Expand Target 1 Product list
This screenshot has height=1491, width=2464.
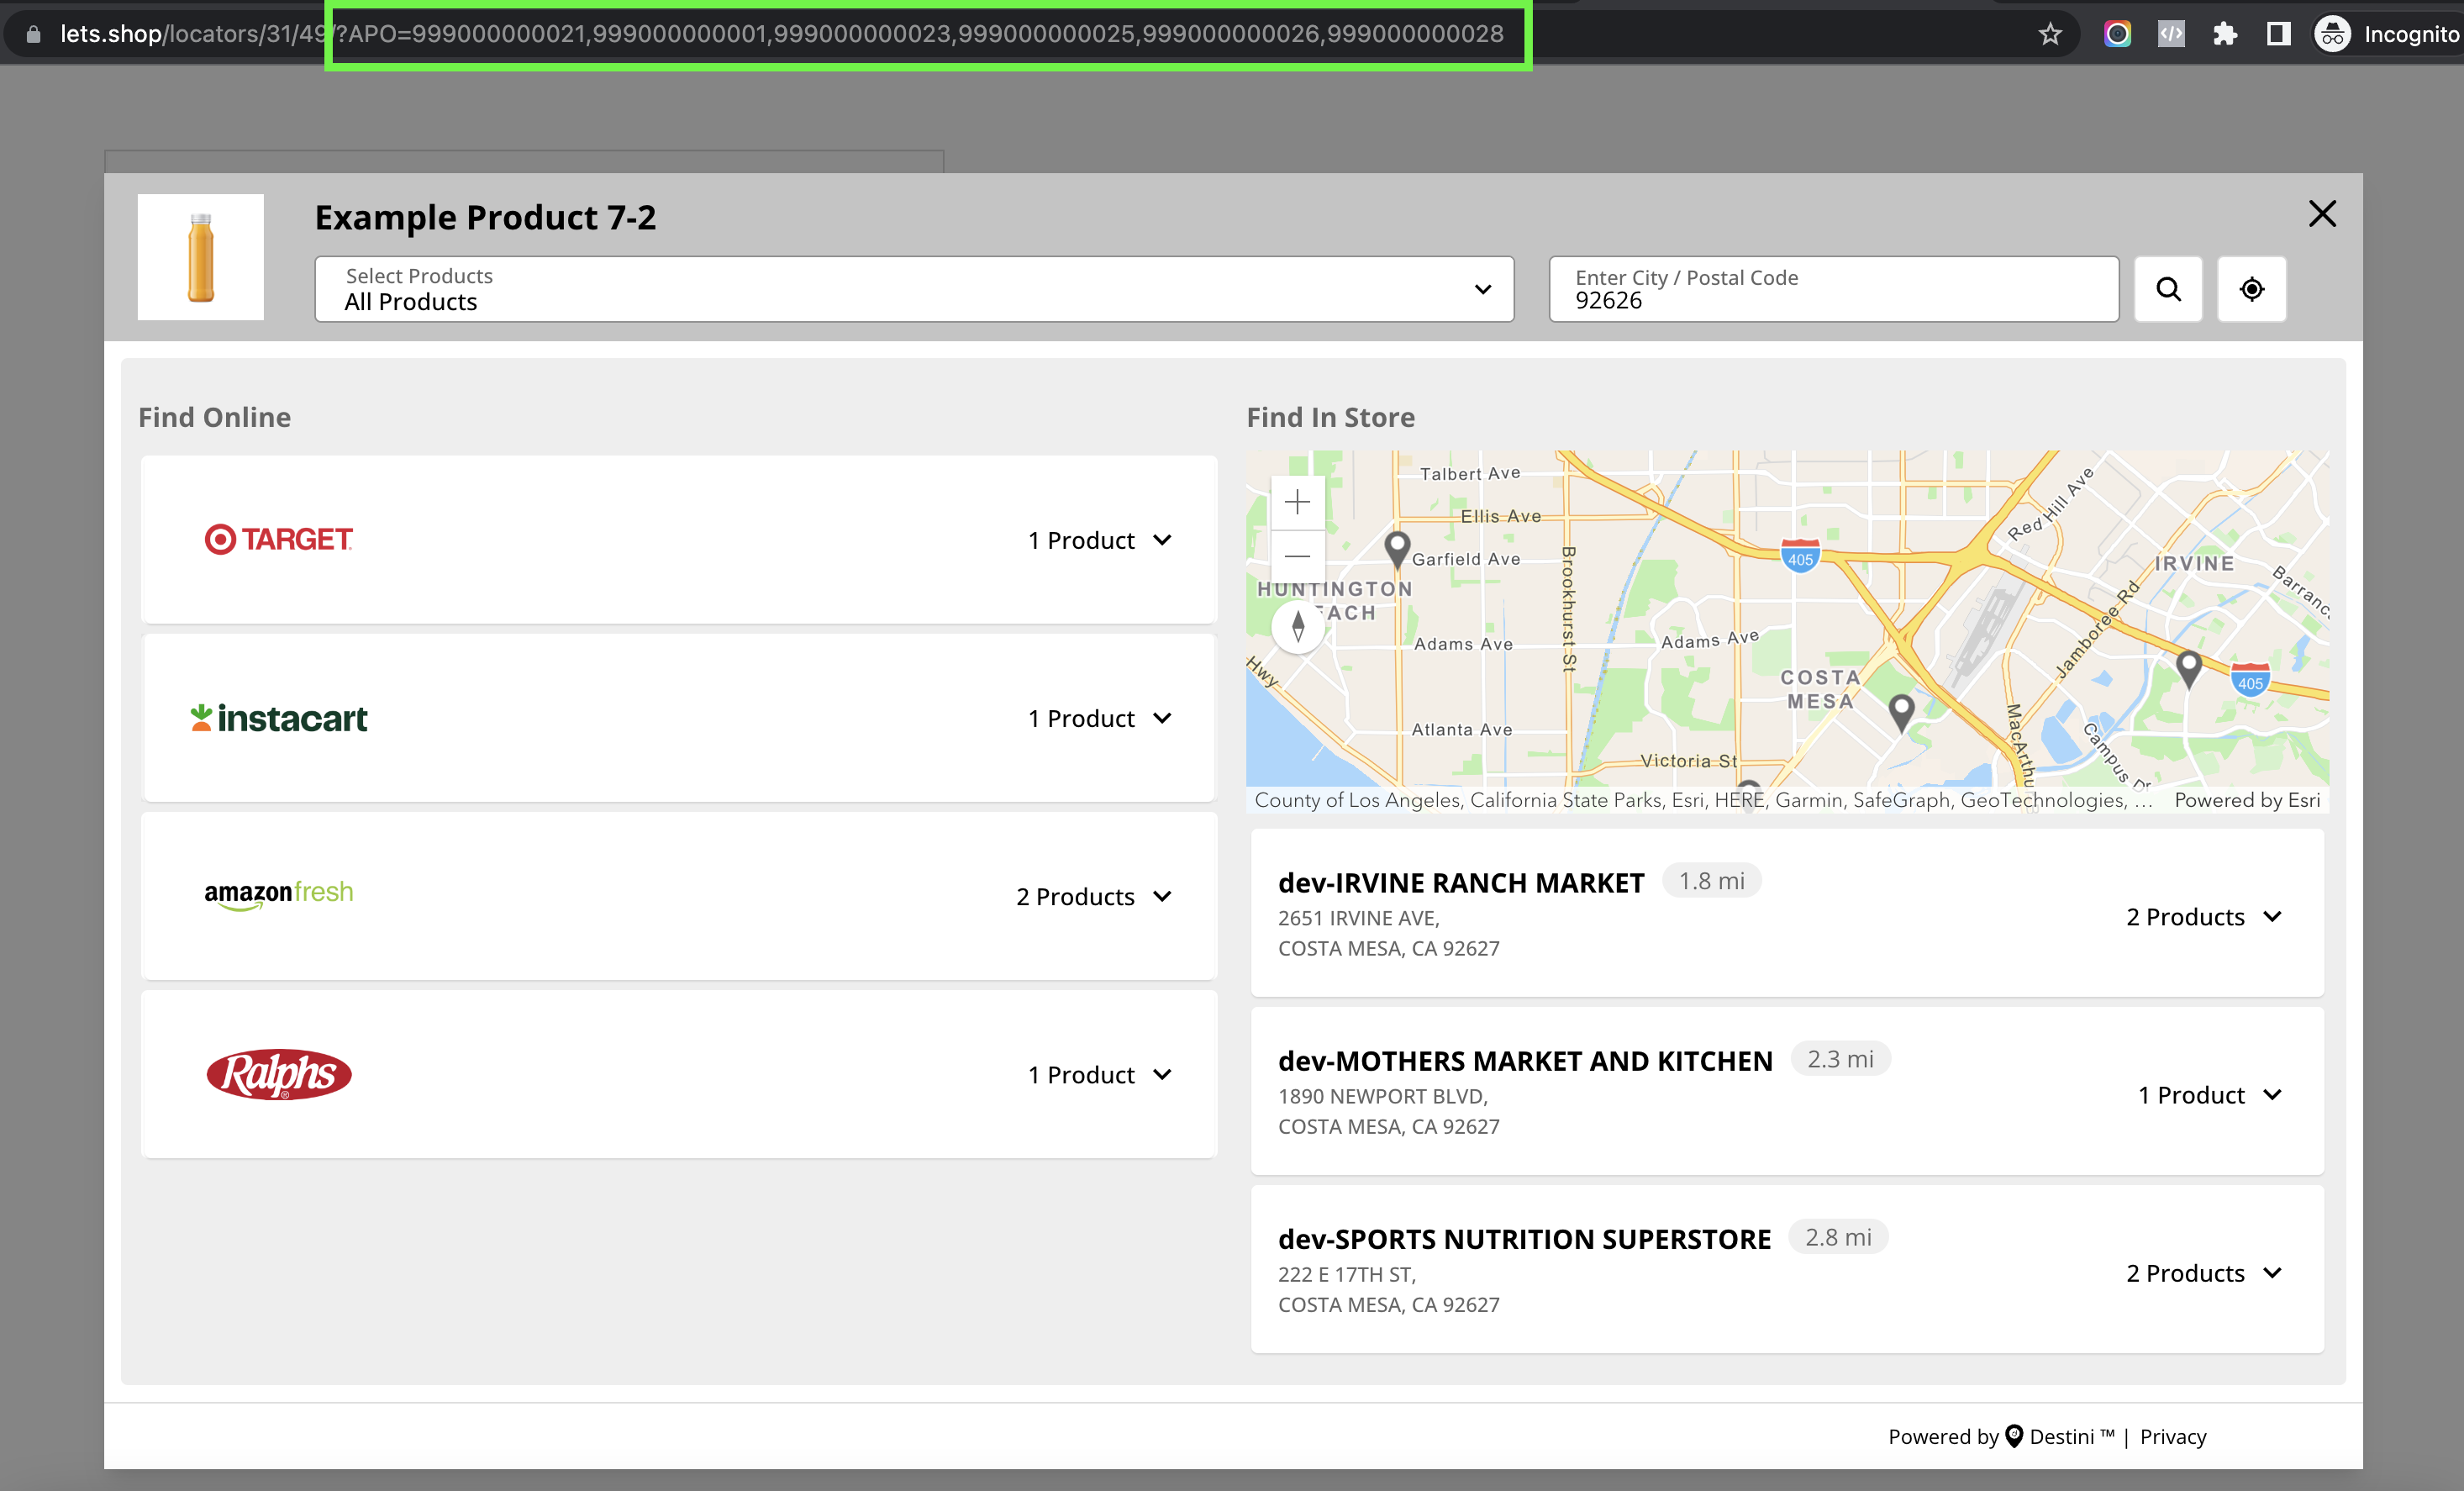click(1099, 540)
